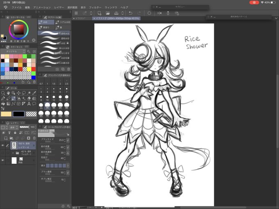Viewport: 279px width, 209px height.
Task: Switch to リアル水彩 sub tool group
Action: point(63,22)
